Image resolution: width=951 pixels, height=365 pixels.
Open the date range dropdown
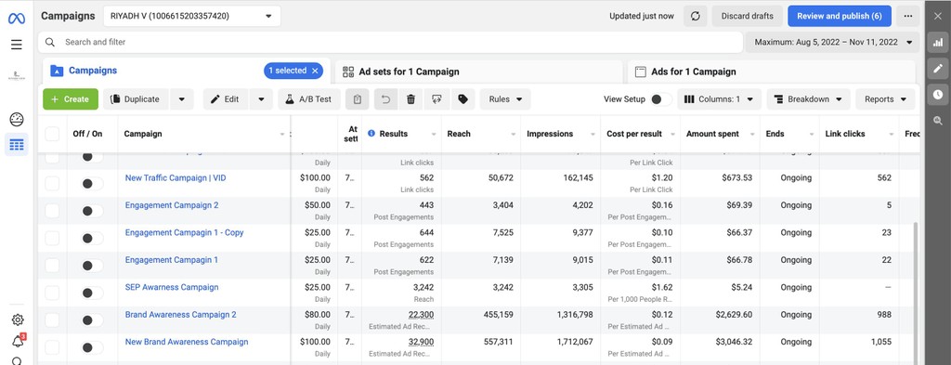[x=832, y=43]
